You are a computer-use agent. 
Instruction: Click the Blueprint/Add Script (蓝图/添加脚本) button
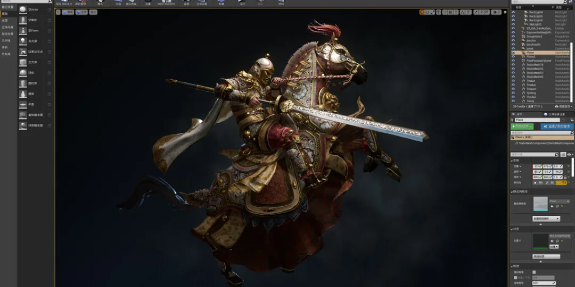click(557, 126)
